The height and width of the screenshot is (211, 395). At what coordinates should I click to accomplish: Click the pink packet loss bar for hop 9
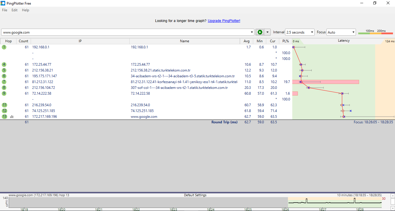(x=295, y=93)
